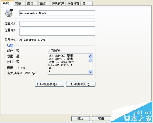Click the 速度: 15 ppm text
153x123 pixels.
[x=16, y=68]
